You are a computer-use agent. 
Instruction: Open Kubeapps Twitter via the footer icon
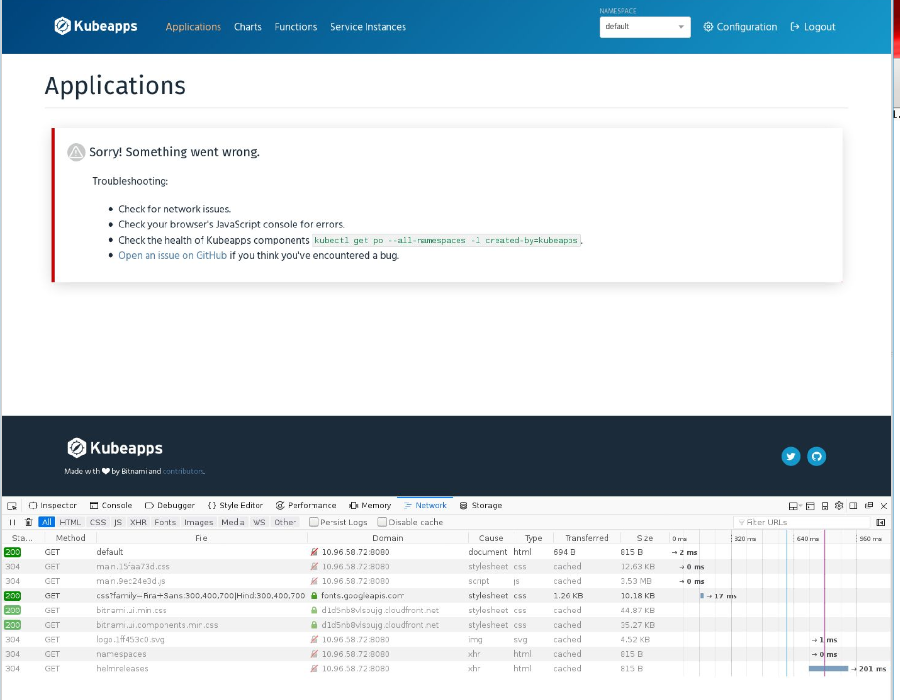pos(791,456)
